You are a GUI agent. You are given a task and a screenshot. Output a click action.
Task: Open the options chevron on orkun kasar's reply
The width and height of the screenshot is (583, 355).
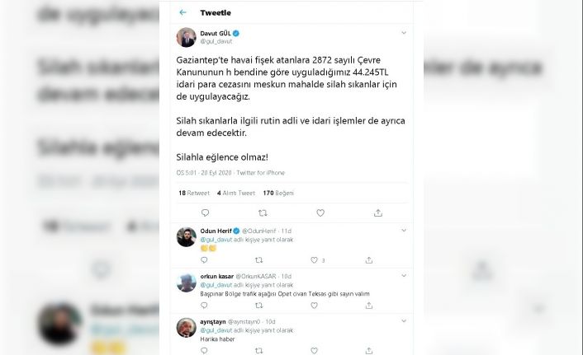(404, 276)
